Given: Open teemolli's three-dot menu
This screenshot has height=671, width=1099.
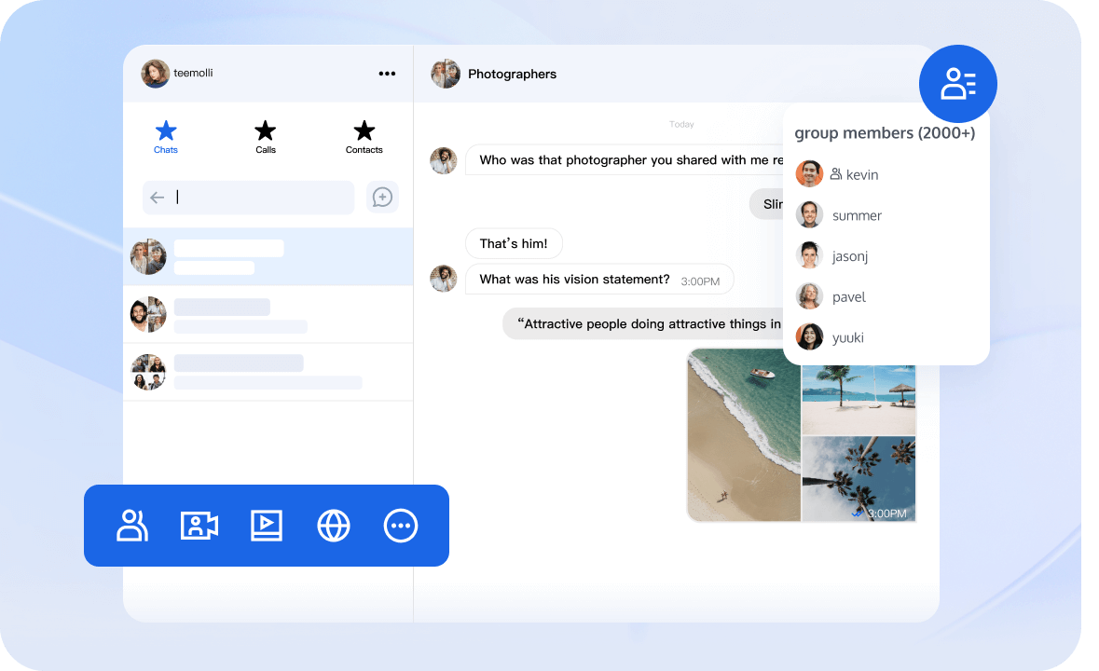Looking at the screenshot, I should click(387, 74).
